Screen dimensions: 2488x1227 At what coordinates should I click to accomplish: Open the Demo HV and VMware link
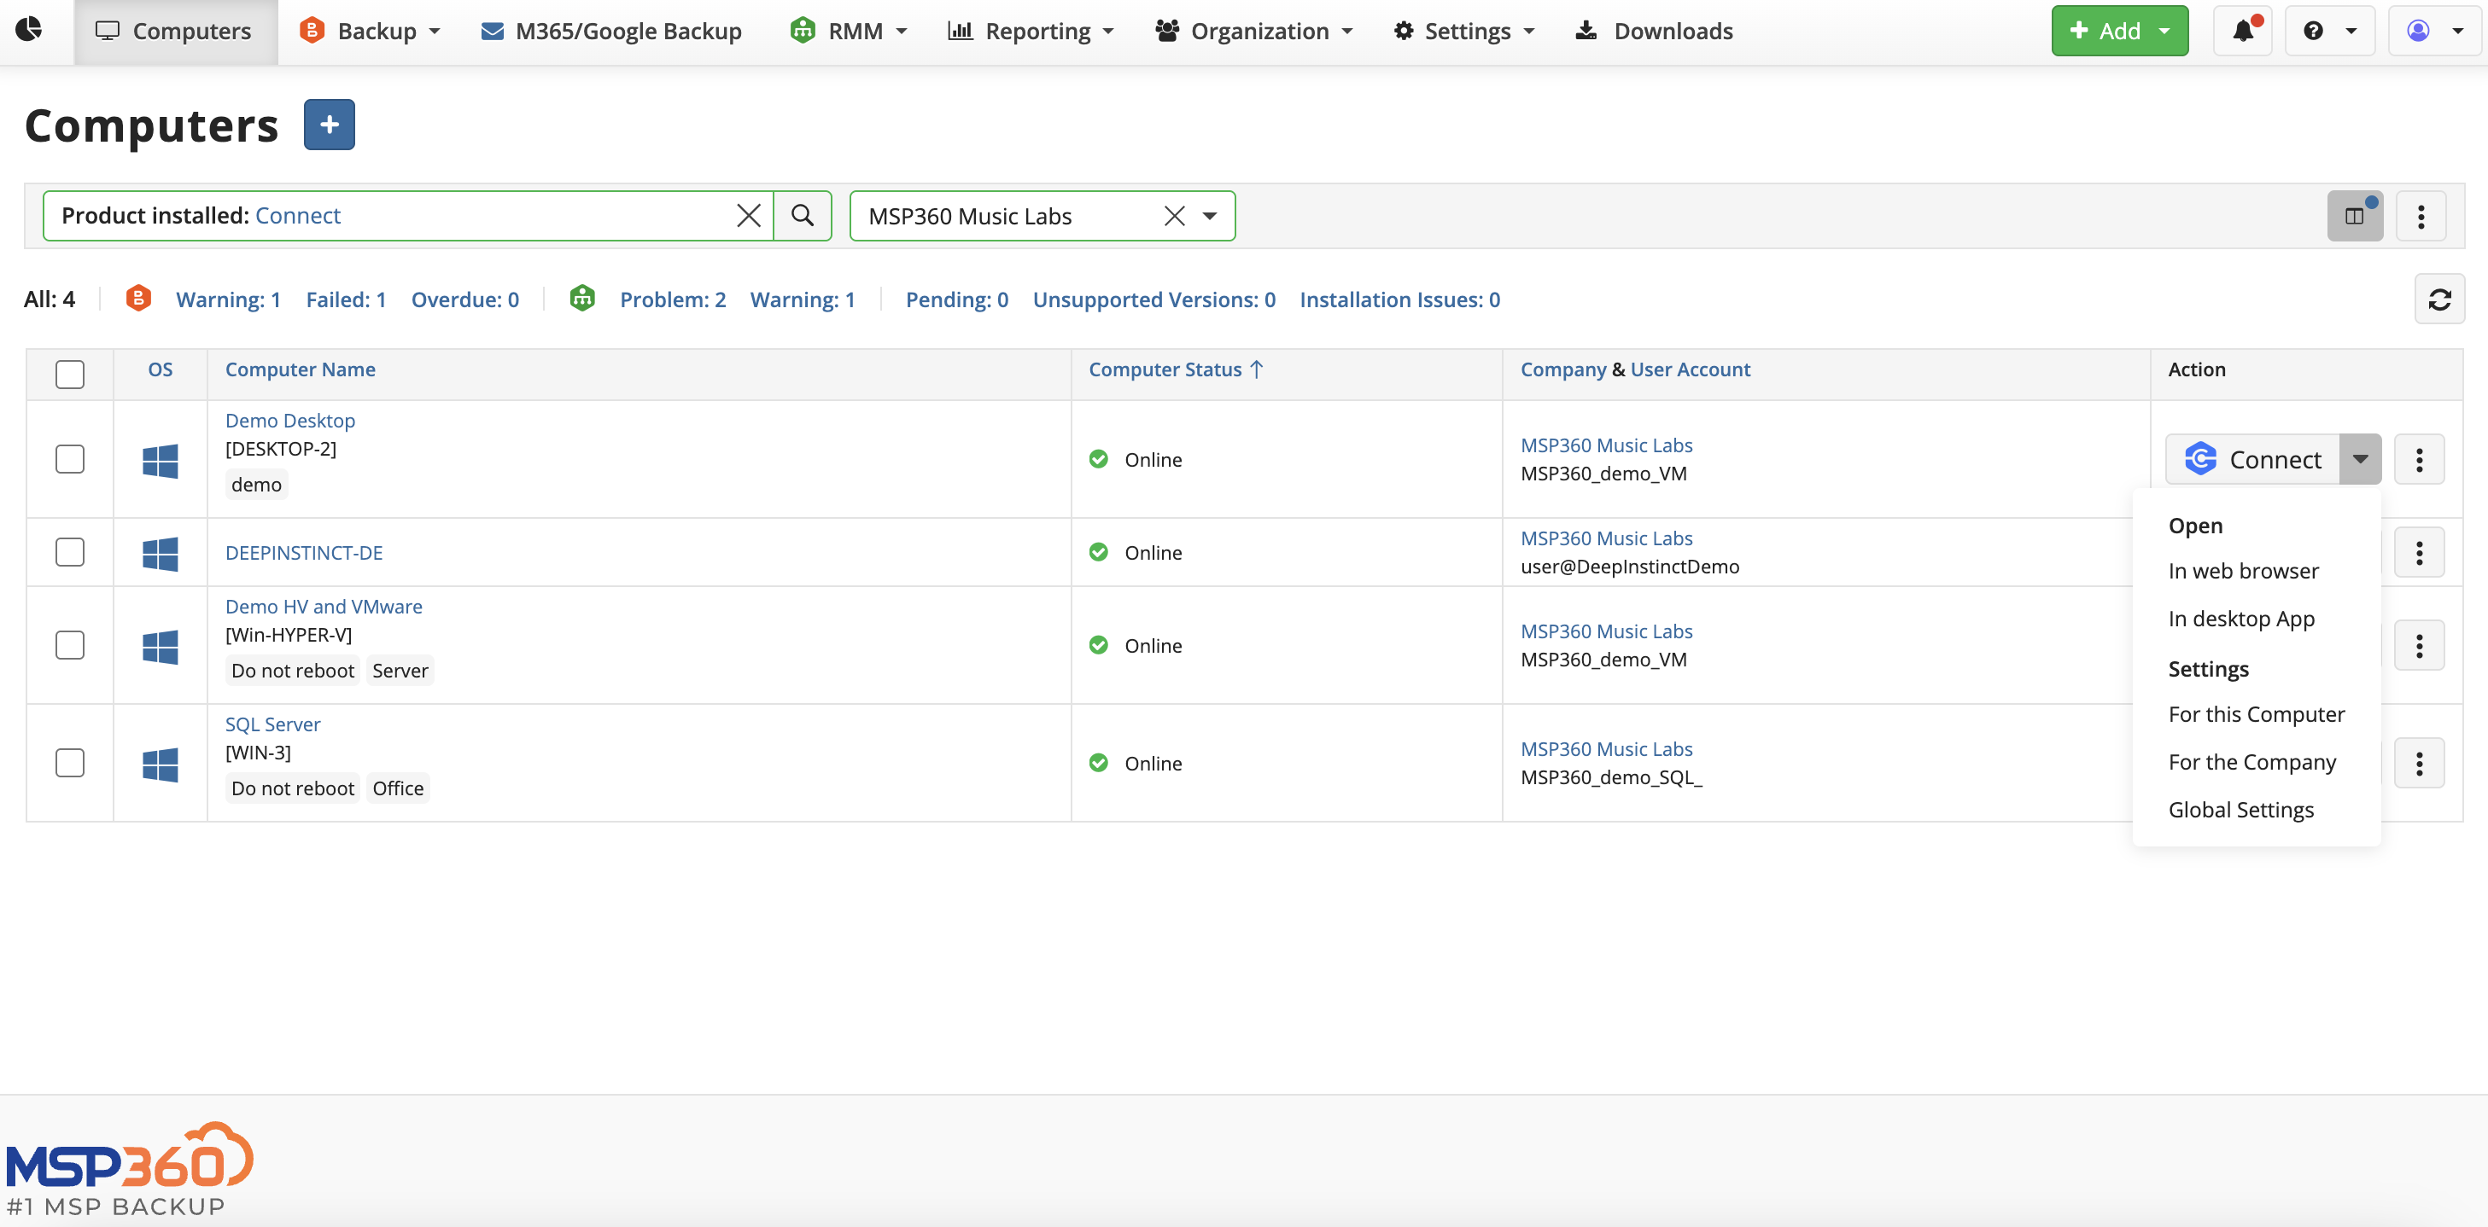click(x=324, y=607)
